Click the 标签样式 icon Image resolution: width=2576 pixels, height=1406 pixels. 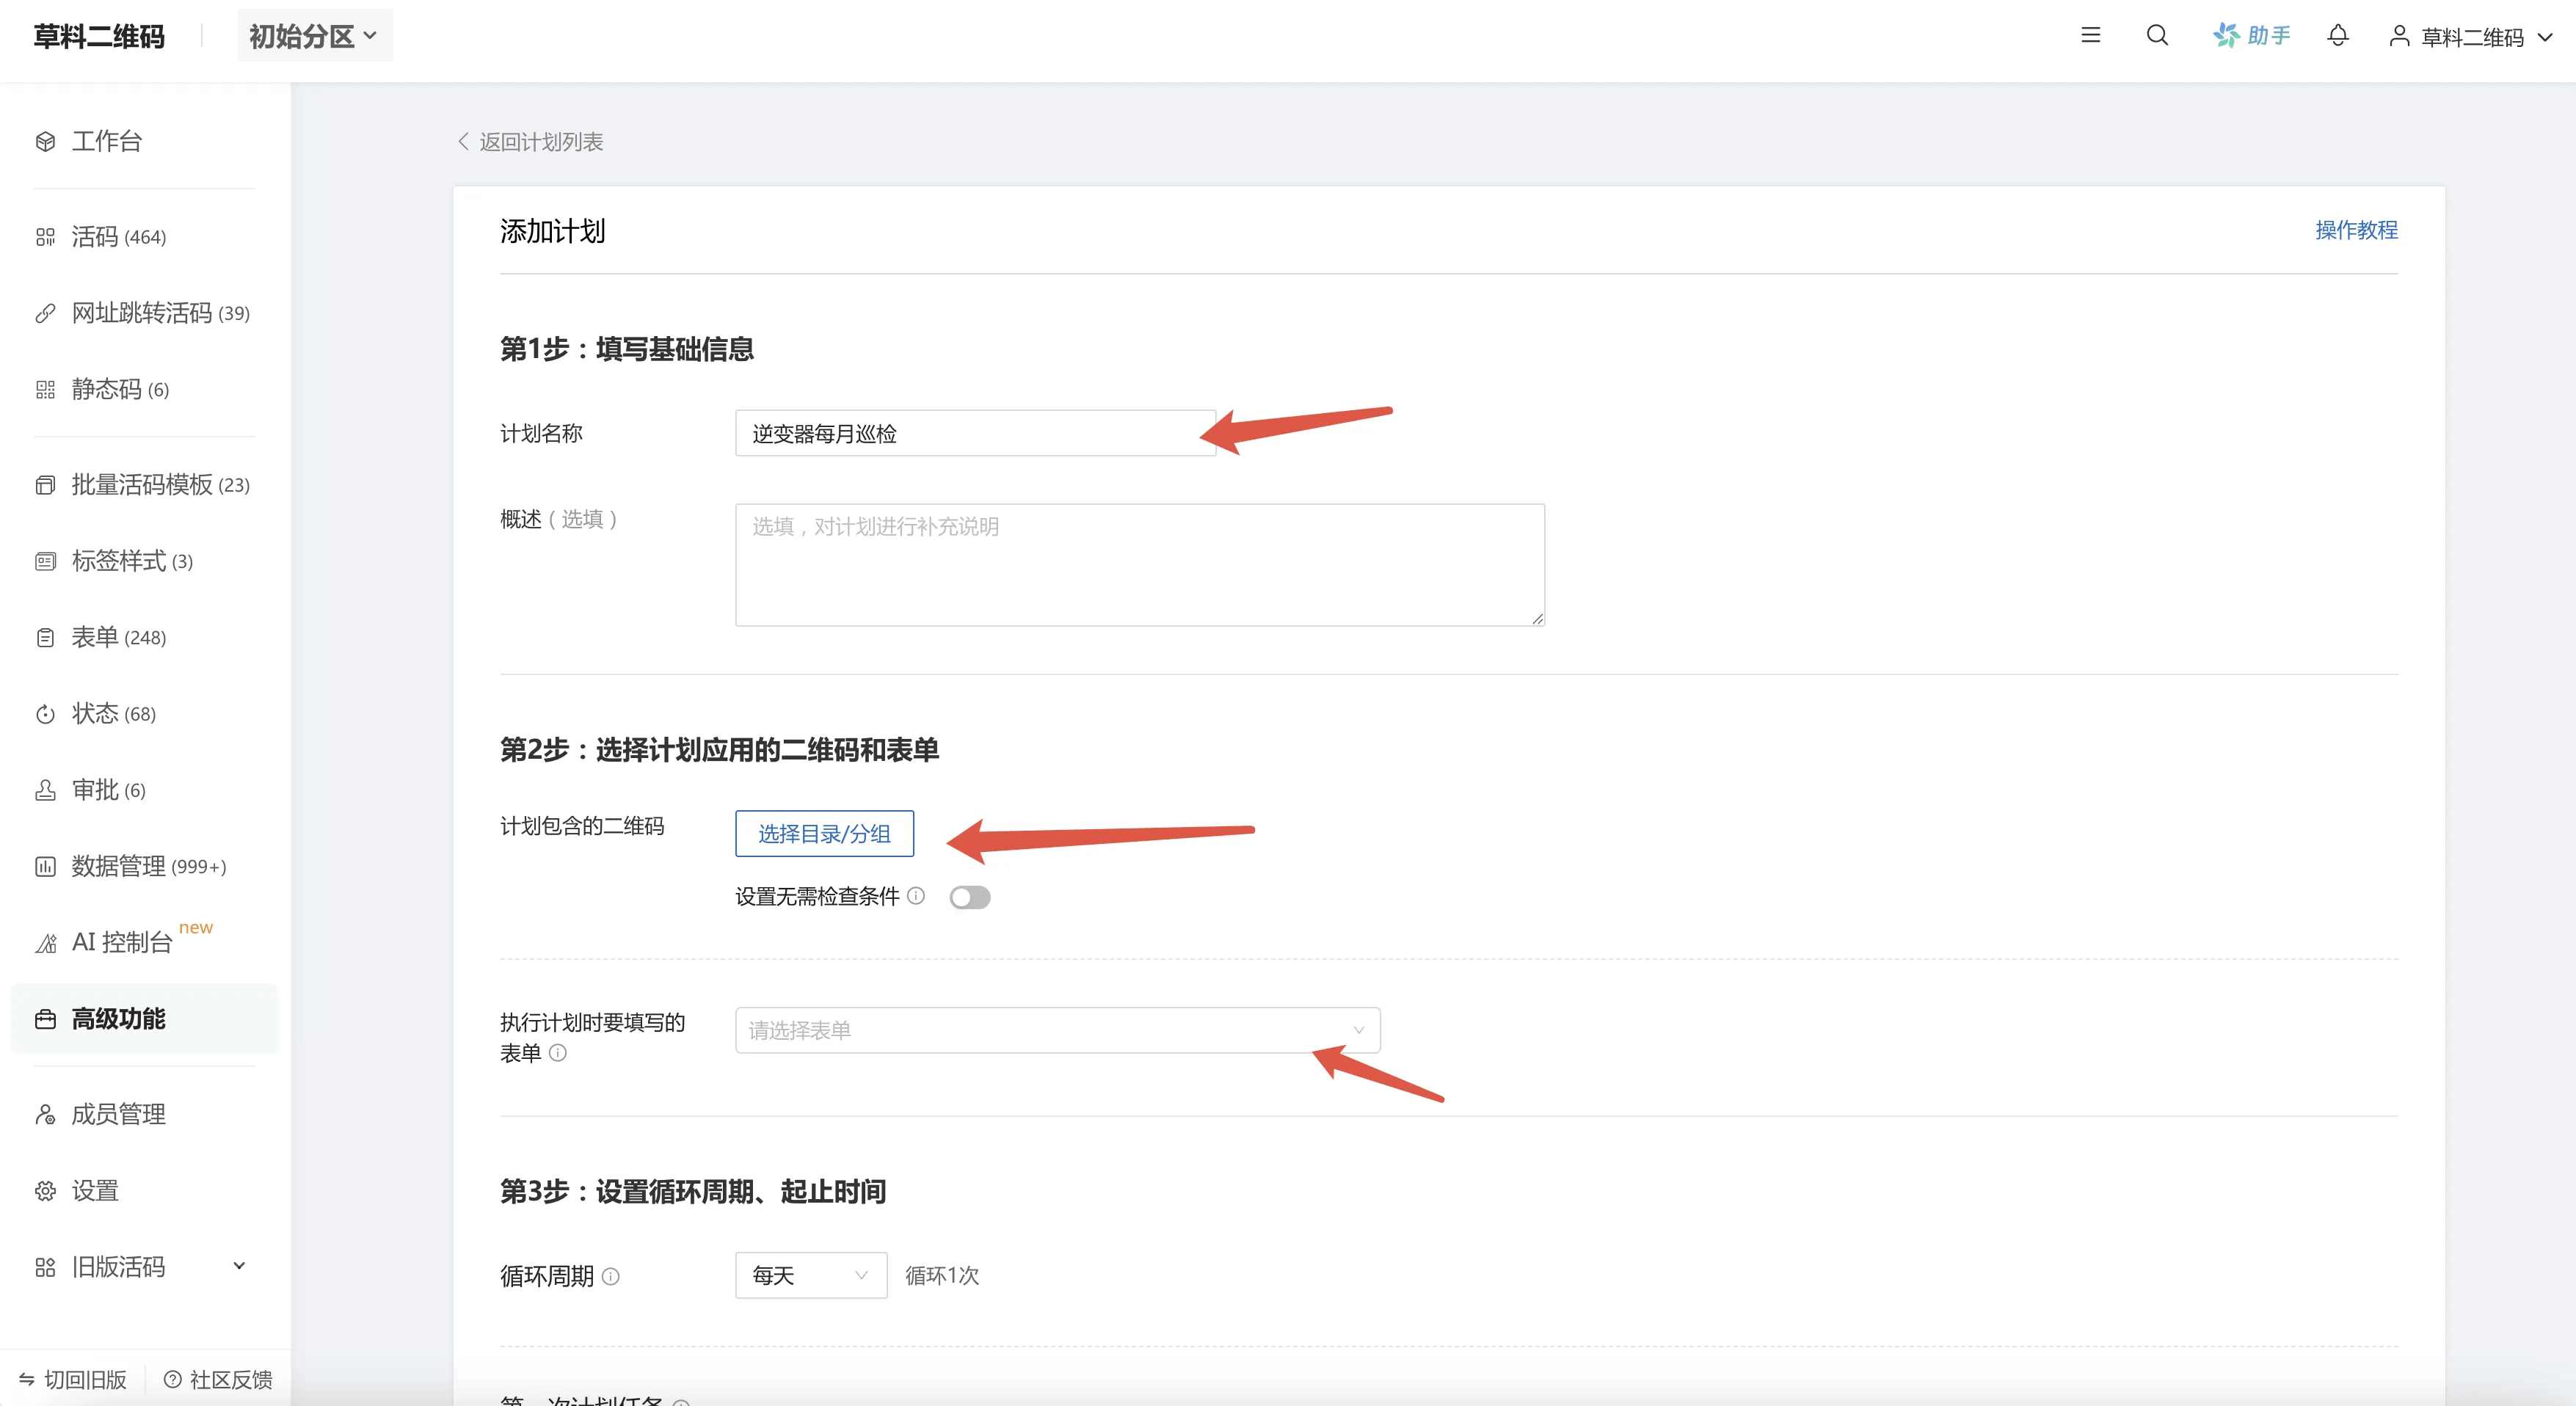click(45, 561)
